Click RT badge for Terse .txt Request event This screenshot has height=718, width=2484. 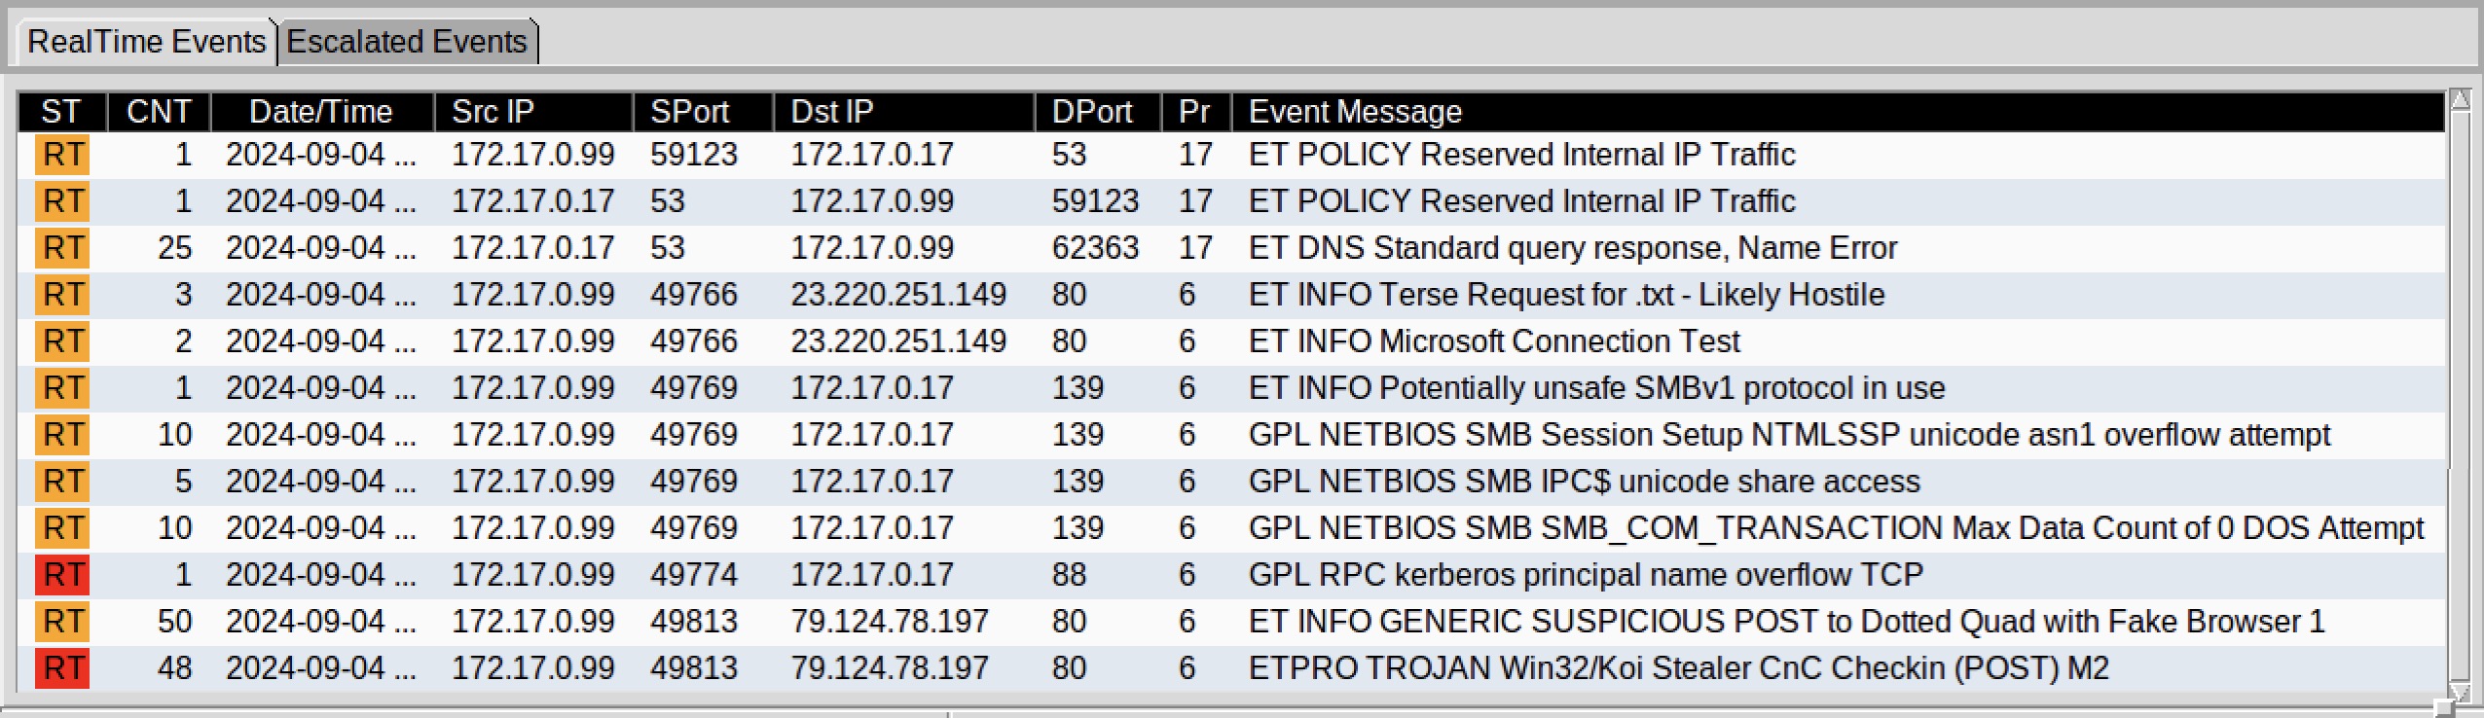tap(62, 295)
